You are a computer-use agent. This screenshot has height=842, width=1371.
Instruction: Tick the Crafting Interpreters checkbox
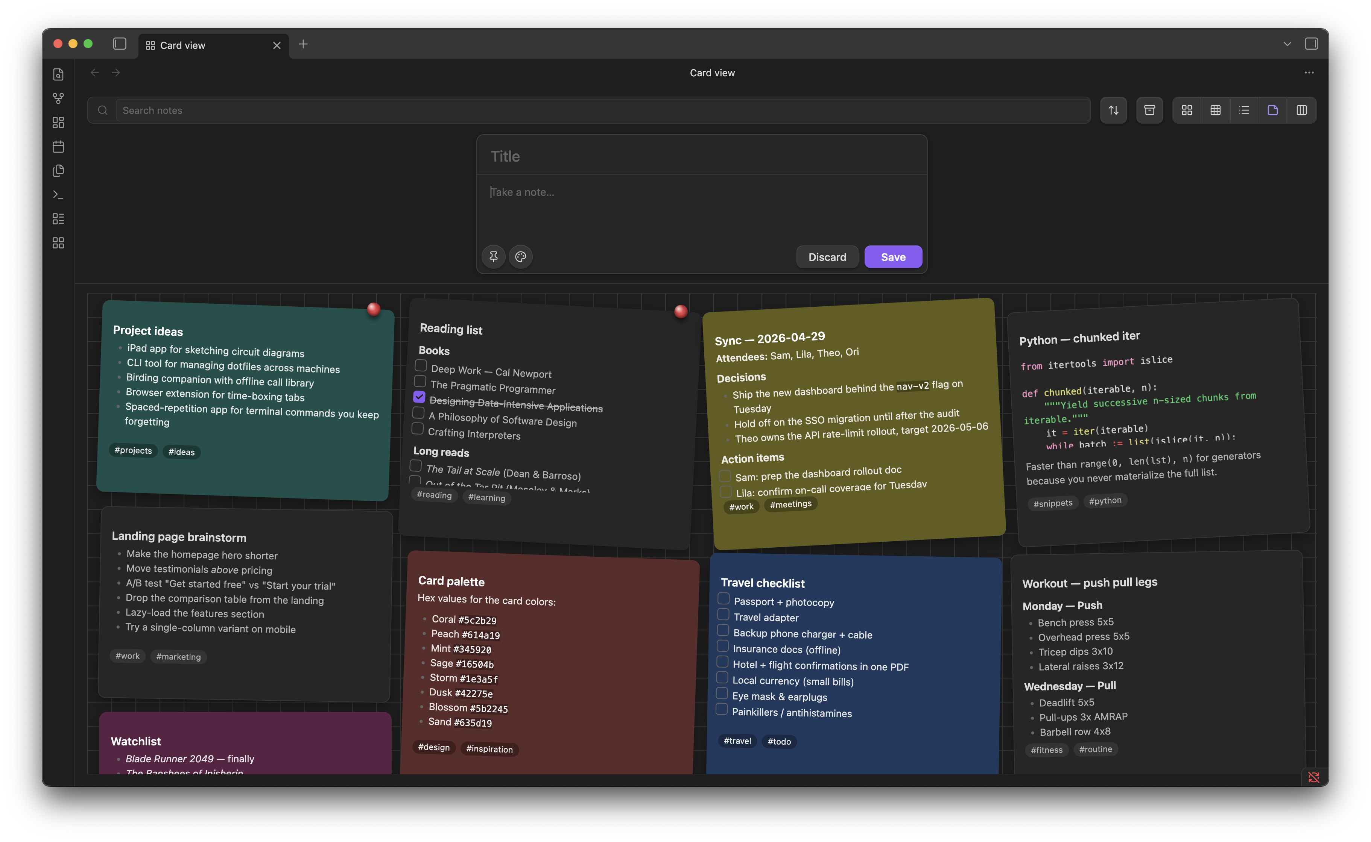(417, 428)
